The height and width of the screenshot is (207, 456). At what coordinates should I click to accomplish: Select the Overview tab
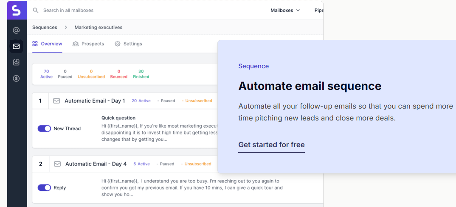[47, 44]
